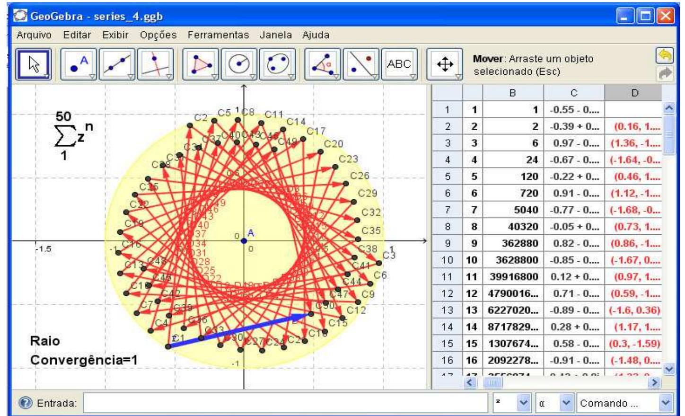Click point A at the origin
Image resolution: width=685 pixels, height=416 pixels.
pos(244,241)
